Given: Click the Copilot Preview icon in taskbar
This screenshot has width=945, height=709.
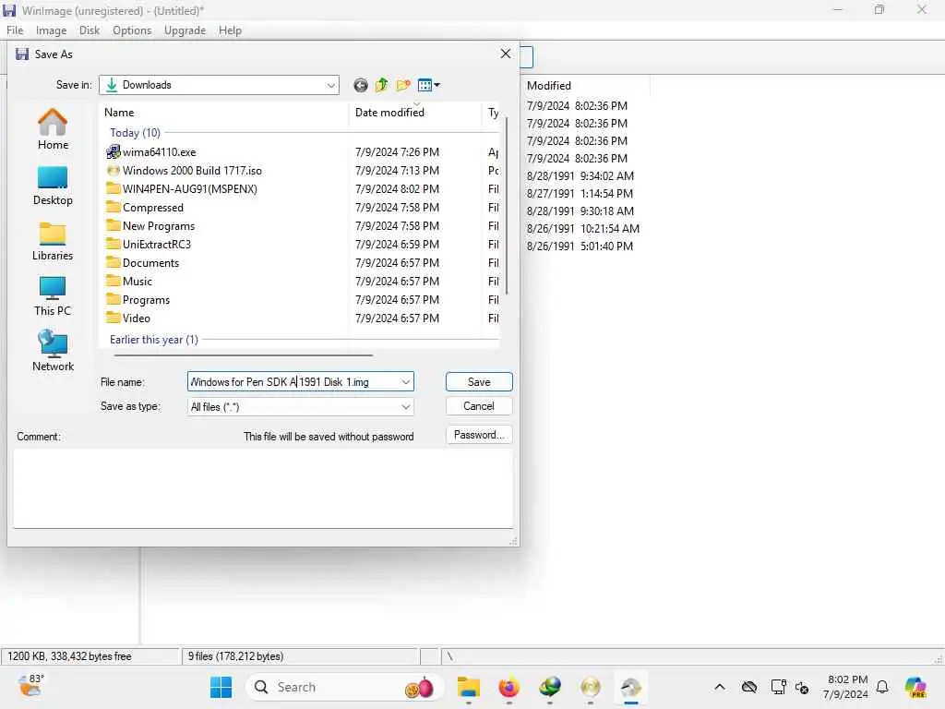Looking at the screenshot, I should 916,687.
